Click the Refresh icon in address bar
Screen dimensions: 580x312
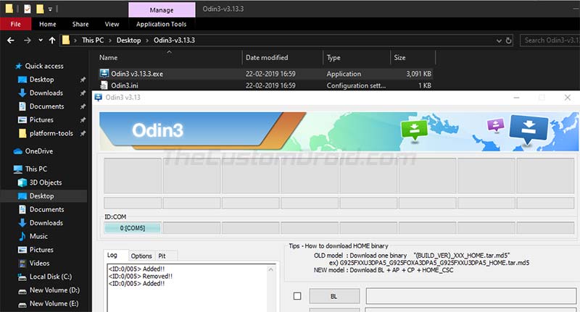[x=509, y=41]
